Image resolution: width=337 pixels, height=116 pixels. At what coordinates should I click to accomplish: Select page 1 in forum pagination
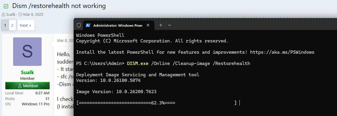(x=5, y=25)
